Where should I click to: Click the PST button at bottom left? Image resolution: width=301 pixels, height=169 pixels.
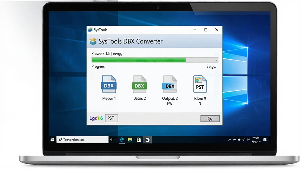coord(111,118)
